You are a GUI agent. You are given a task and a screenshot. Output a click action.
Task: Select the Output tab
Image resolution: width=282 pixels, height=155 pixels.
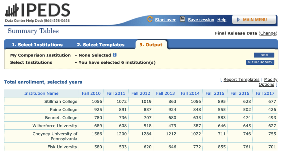tap(151, 45)
